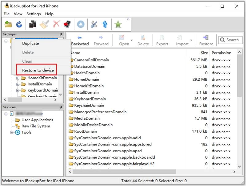Viewport: 246px width, 186px height.
Task: Select the Restore icon above the file list
Action: click(205, 40)
